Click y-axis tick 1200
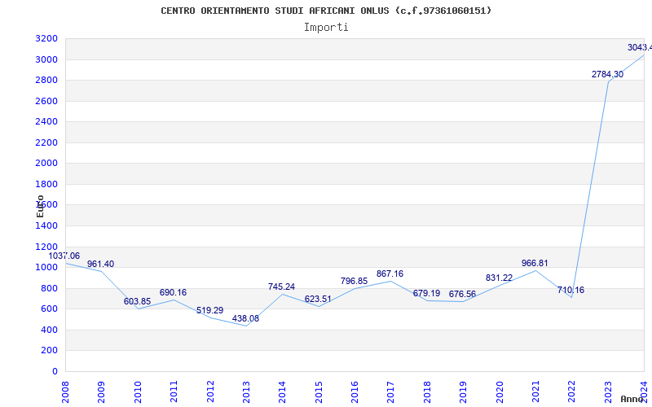Image resolution: width=652 pixels, height=407 pixels. pyautogui.click(x=46, y=247)
